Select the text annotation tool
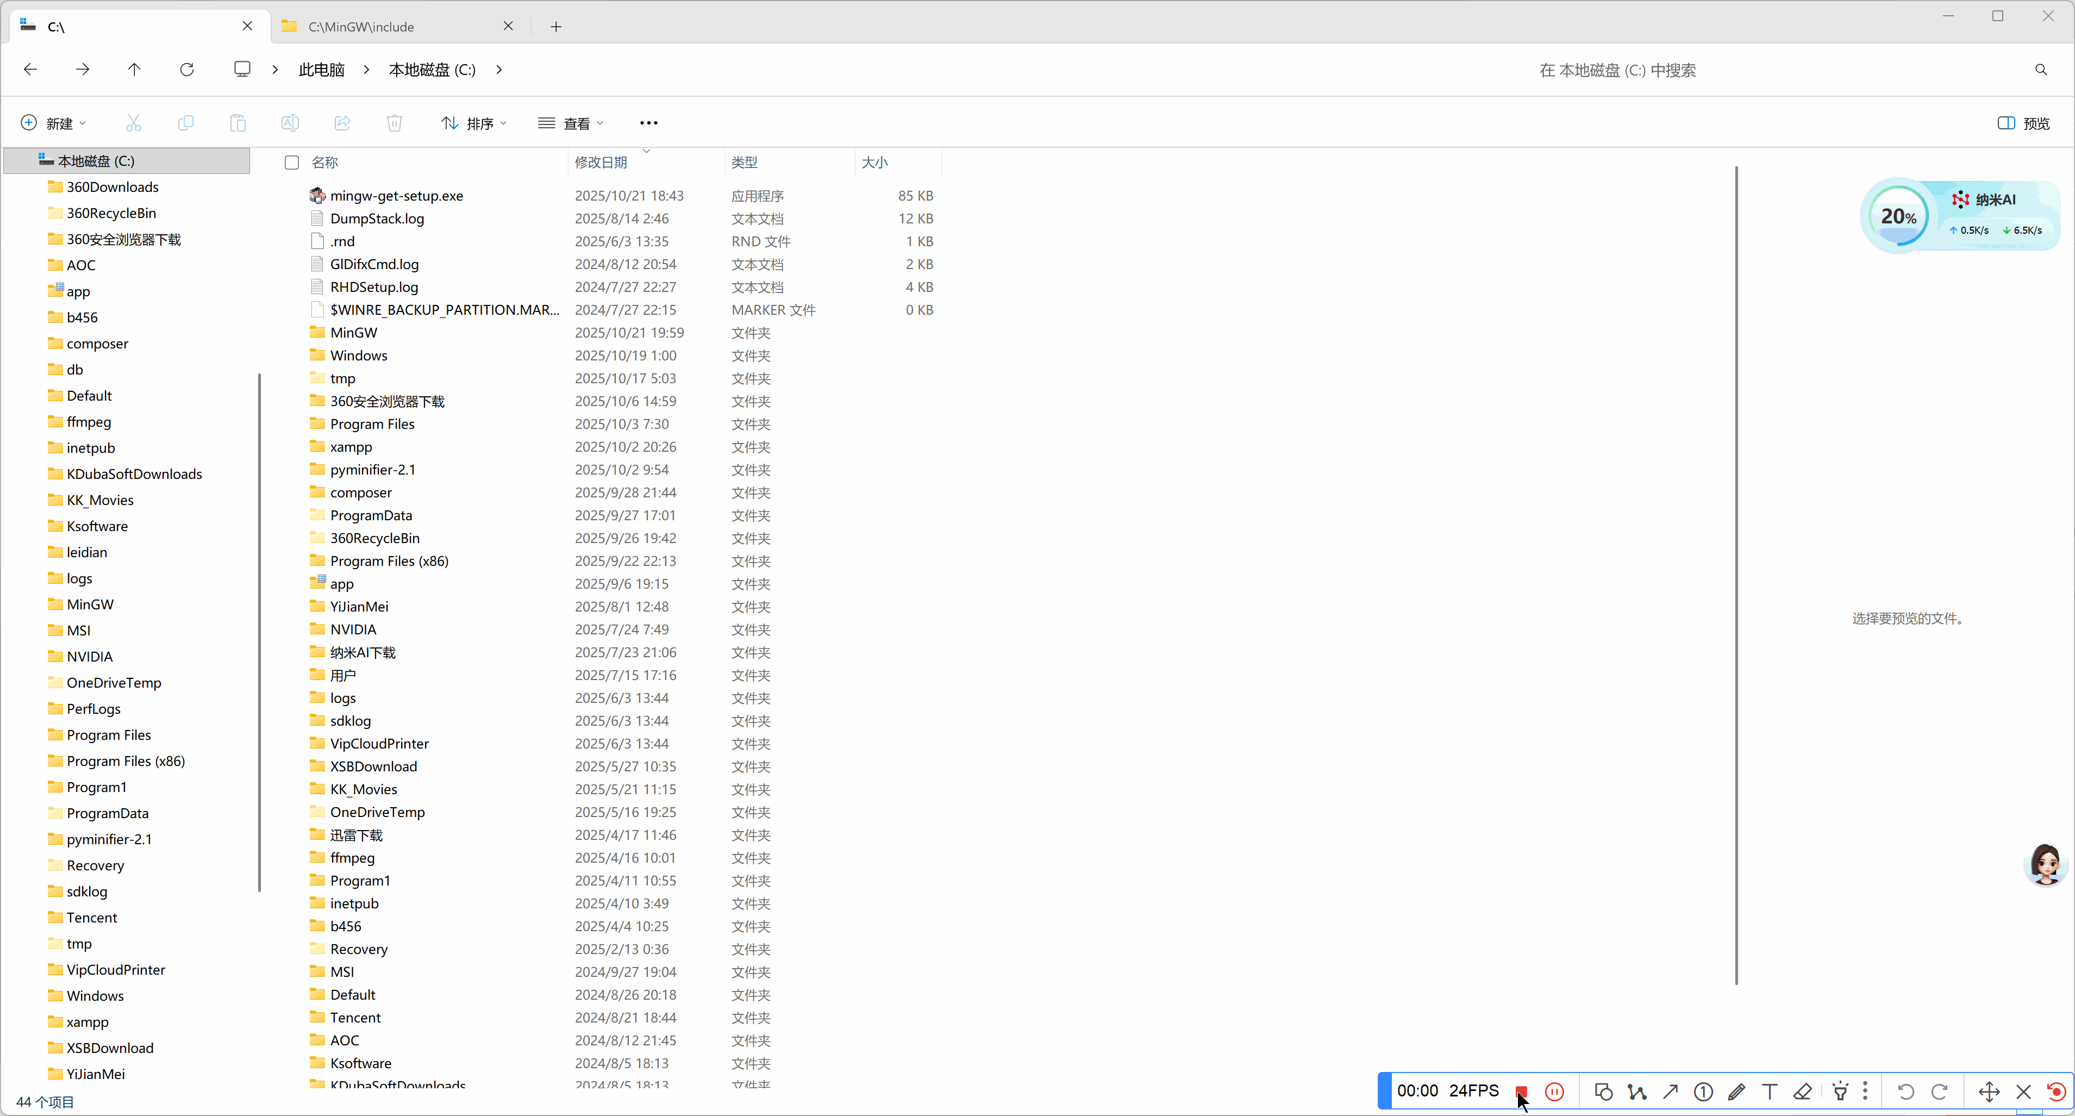The width and height of the screenshot is (2075, 1116). (1769, 1091)
